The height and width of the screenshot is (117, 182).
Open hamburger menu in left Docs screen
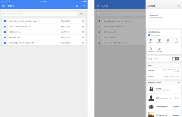[3, 6]
